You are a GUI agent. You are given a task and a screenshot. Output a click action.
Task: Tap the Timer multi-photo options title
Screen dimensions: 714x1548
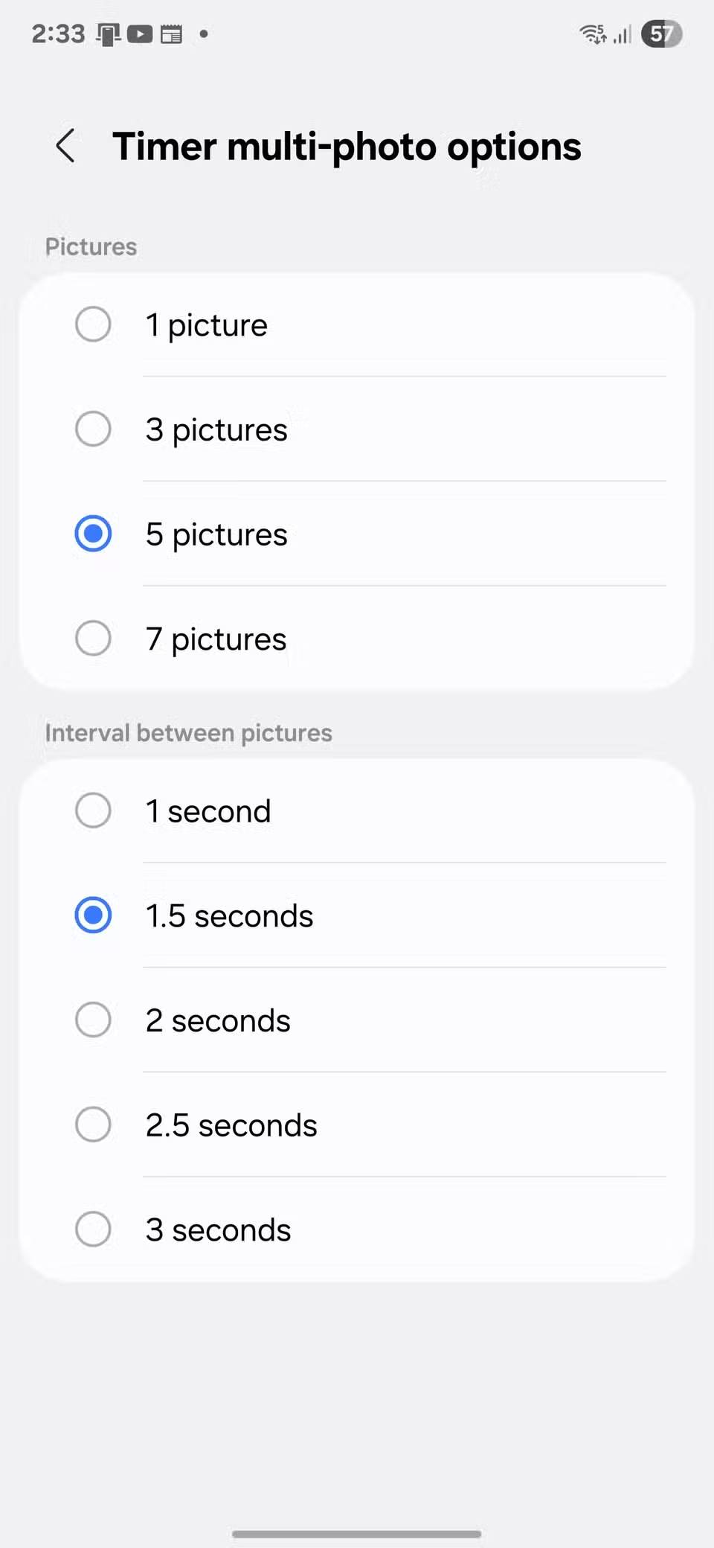(347, 147)
